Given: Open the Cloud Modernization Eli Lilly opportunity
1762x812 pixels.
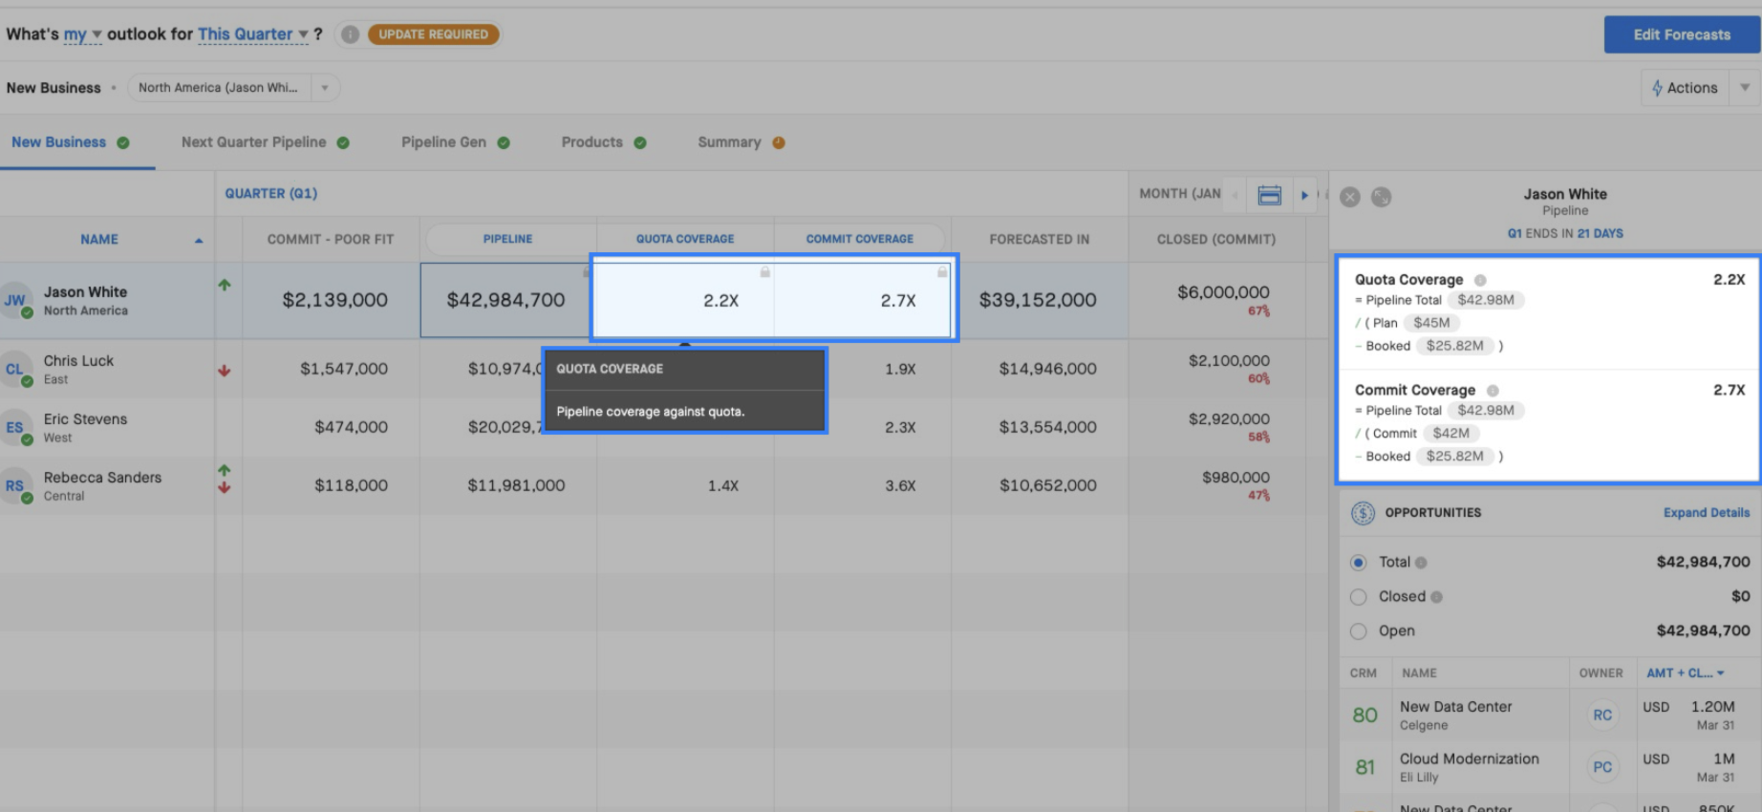Looking at the screenshot, I should (x=1469, y=767).
